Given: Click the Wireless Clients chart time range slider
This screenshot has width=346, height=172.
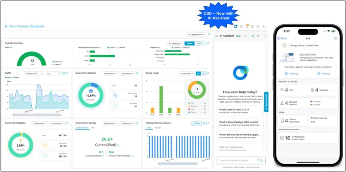Looking at the screenshot, I should (178, 164).
